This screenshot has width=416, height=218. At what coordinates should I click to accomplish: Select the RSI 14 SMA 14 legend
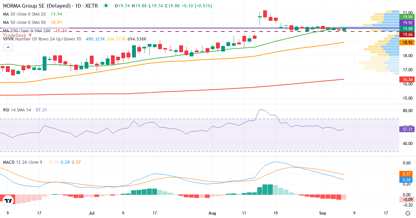[17, 110]
